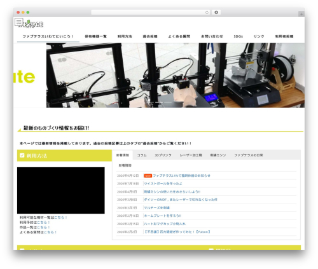
Task: Click the browser address bar
Action: (x=150, y=13)
